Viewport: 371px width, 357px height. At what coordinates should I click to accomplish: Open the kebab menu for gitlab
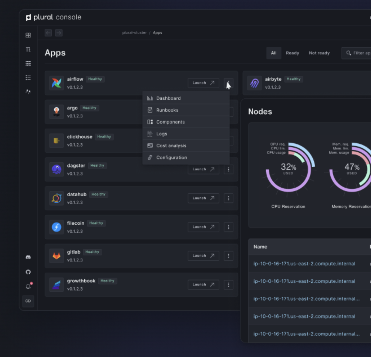(228, 256)
